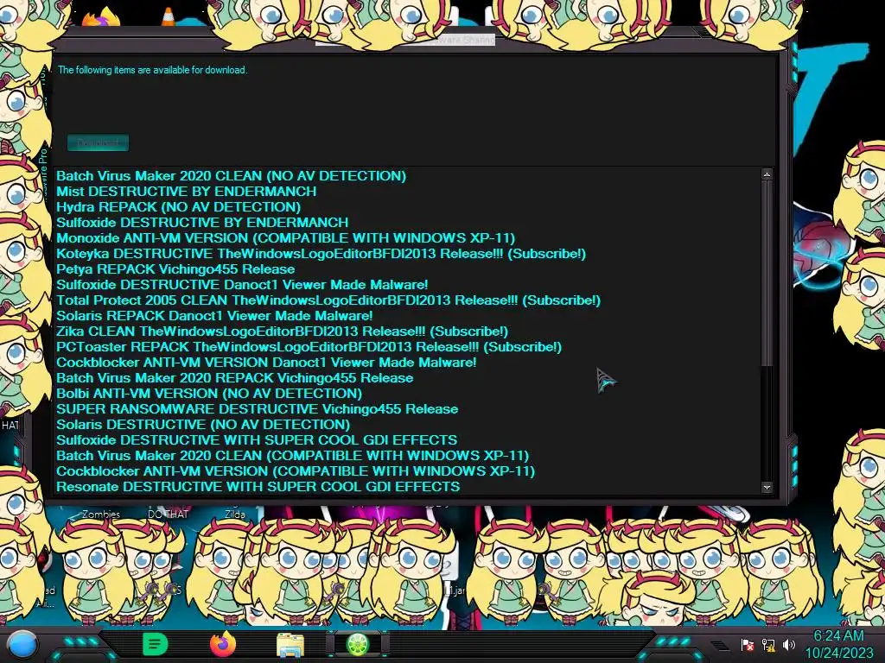
Task: Select 'Koteyka DESTRUCTIVE' entry
Action: click(x=321, y=254)
